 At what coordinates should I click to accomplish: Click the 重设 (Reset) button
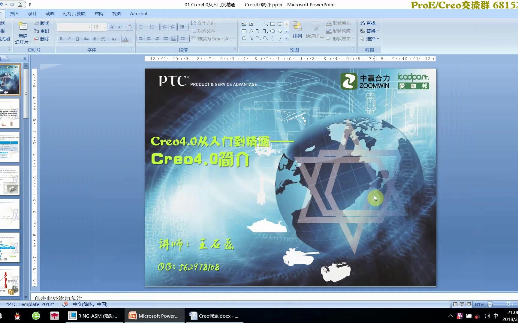point(42,31)
